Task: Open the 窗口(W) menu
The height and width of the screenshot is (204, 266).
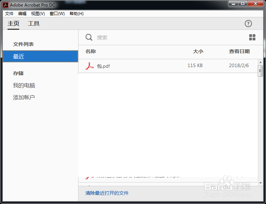Action: click(x=57, y=14)
